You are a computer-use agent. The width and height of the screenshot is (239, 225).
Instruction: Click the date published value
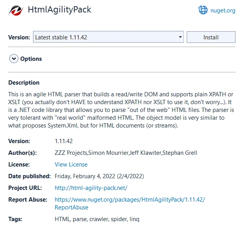tap(99, 176)
